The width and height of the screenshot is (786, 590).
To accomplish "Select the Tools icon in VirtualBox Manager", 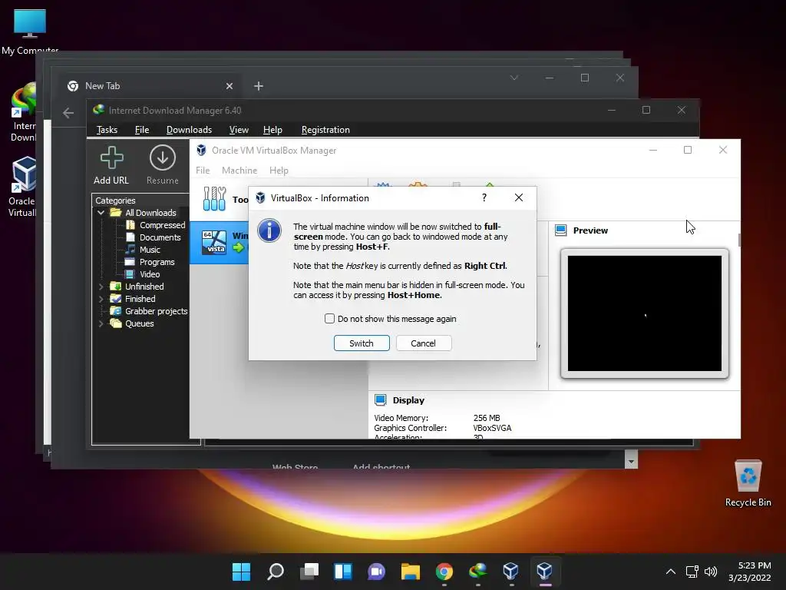I will coord(215,199).
